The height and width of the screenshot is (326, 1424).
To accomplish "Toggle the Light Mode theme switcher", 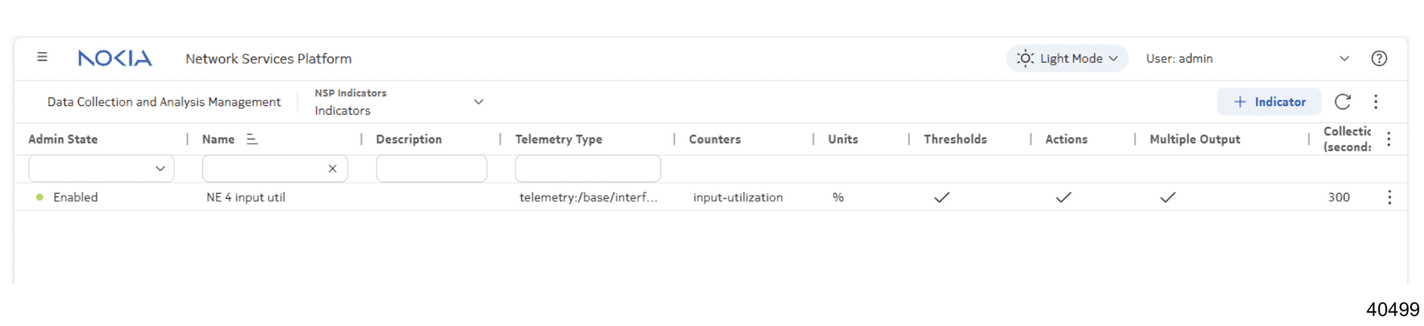I will [1066, 58].
